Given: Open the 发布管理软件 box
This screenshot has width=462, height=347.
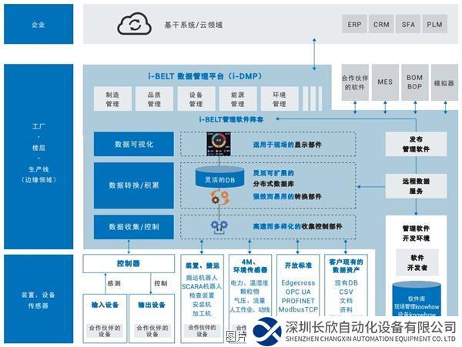Looking at the screenshot, I should pyautogui.click(x=415, y=144).
